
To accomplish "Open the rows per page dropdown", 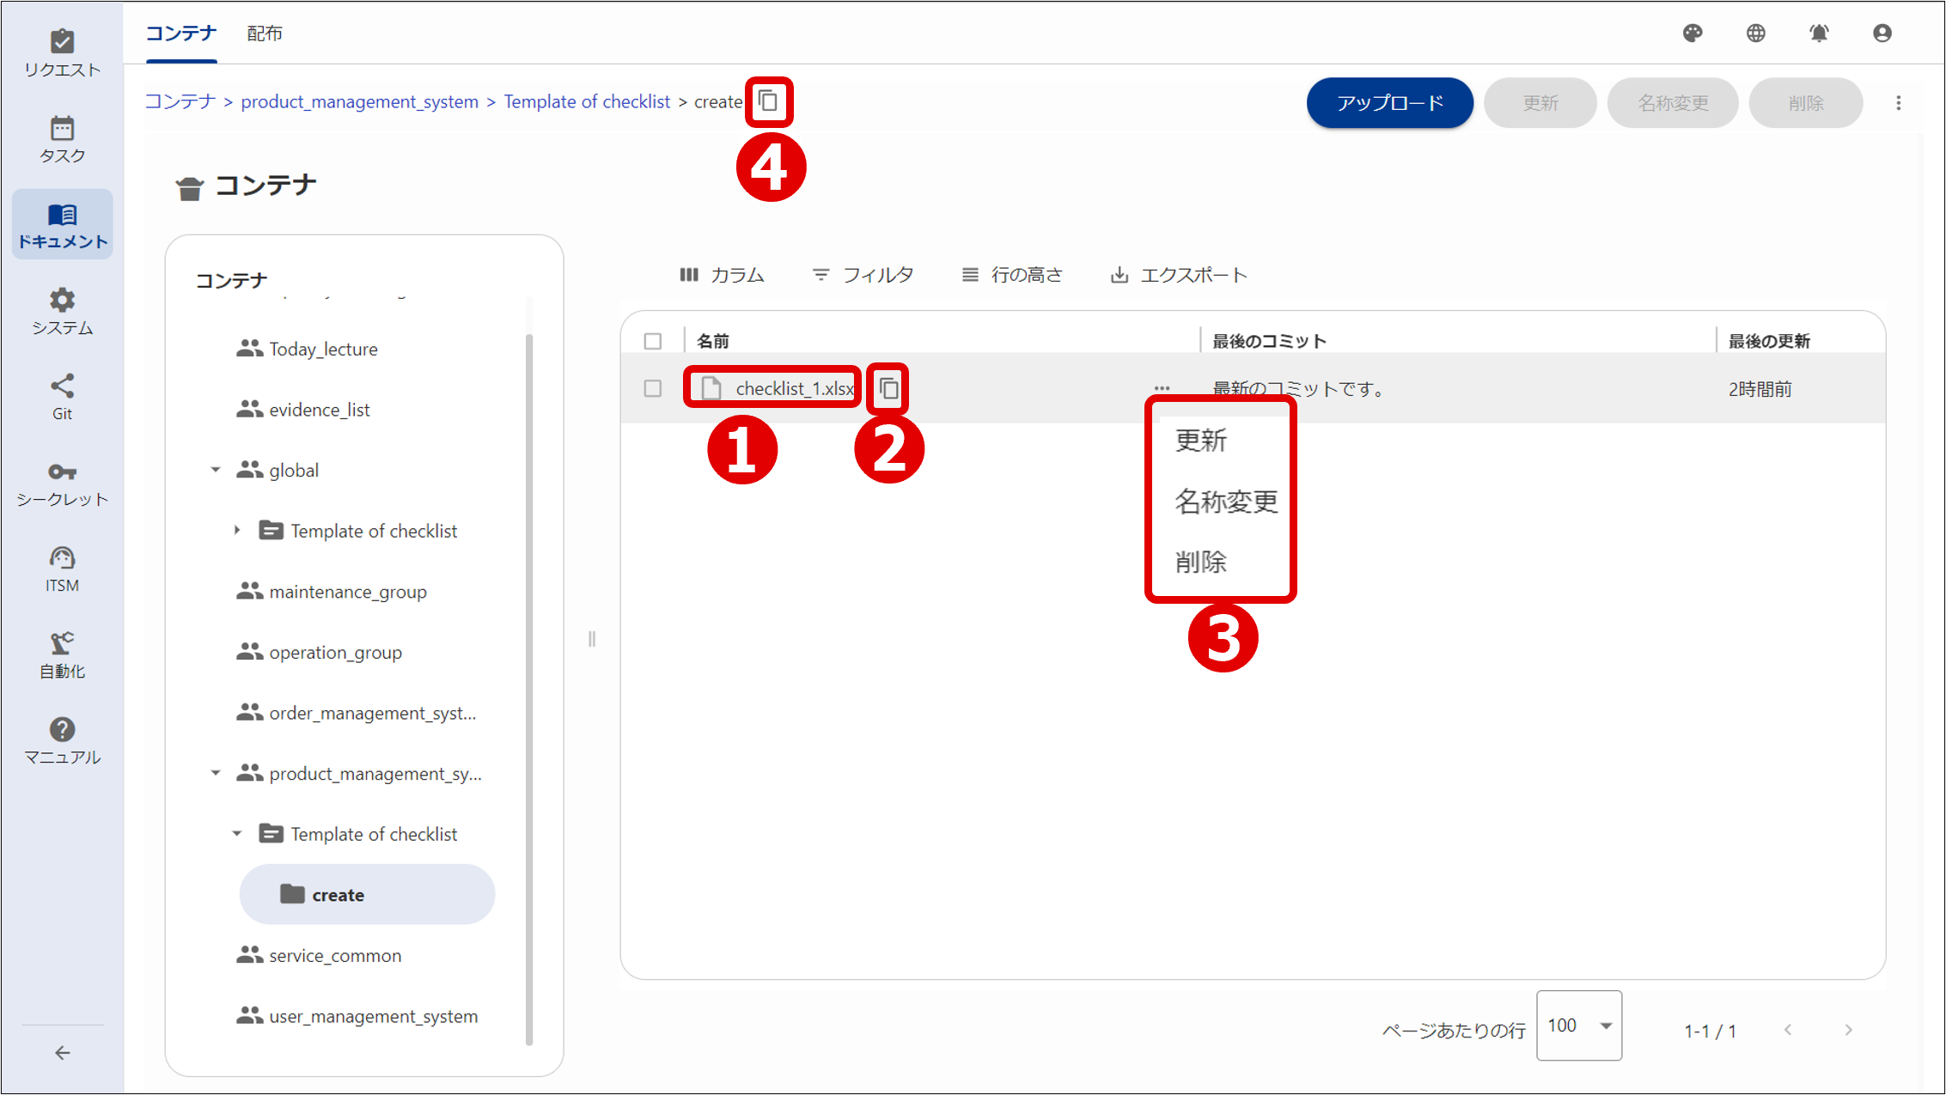I will (1578, 1025).
